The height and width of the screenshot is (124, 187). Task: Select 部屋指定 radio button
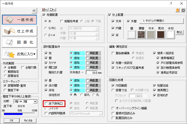click(5, 76)
